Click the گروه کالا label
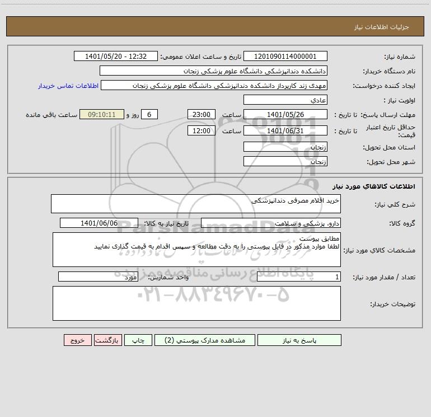This screenshot has height=417, width=431. 402,223
